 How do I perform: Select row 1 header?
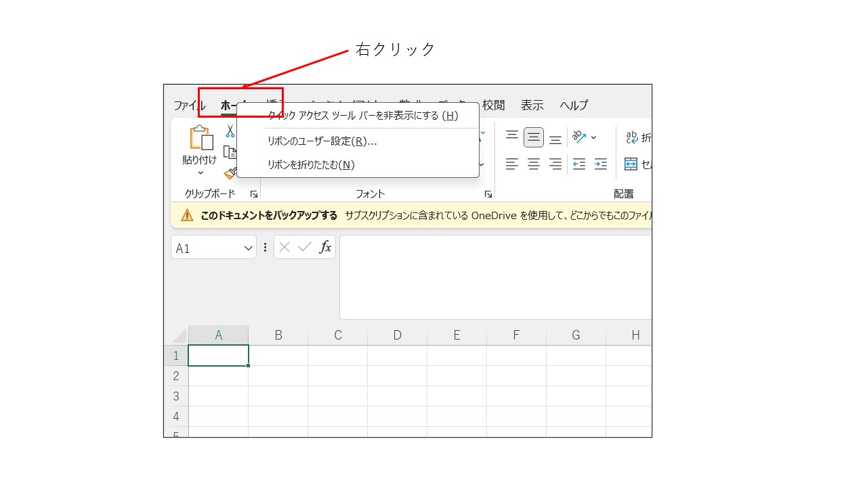(176, 356)
